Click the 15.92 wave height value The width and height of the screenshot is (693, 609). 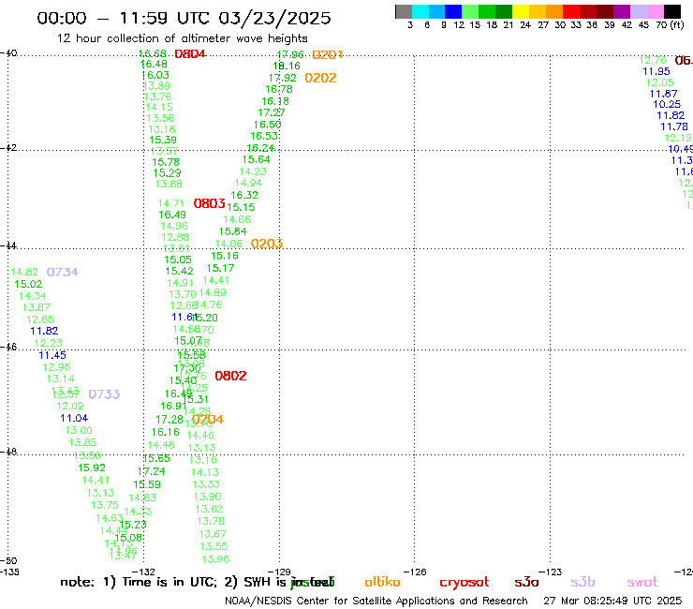(92, 468)
